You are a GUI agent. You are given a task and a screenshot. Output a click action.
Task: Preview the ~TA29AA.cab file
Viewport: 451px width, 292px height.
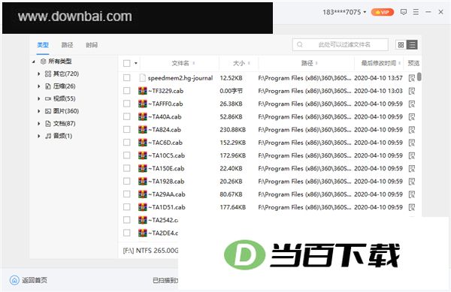pyautogui.click(x=412, y=194)
